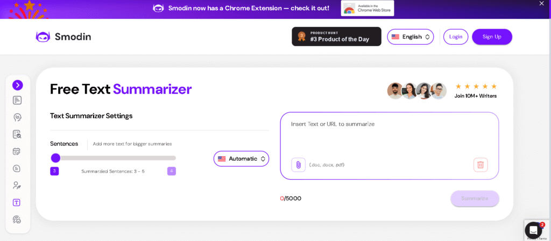The image size is (551, 241).
Task: Select the text summarizer T icon
Action: (17, 202)
